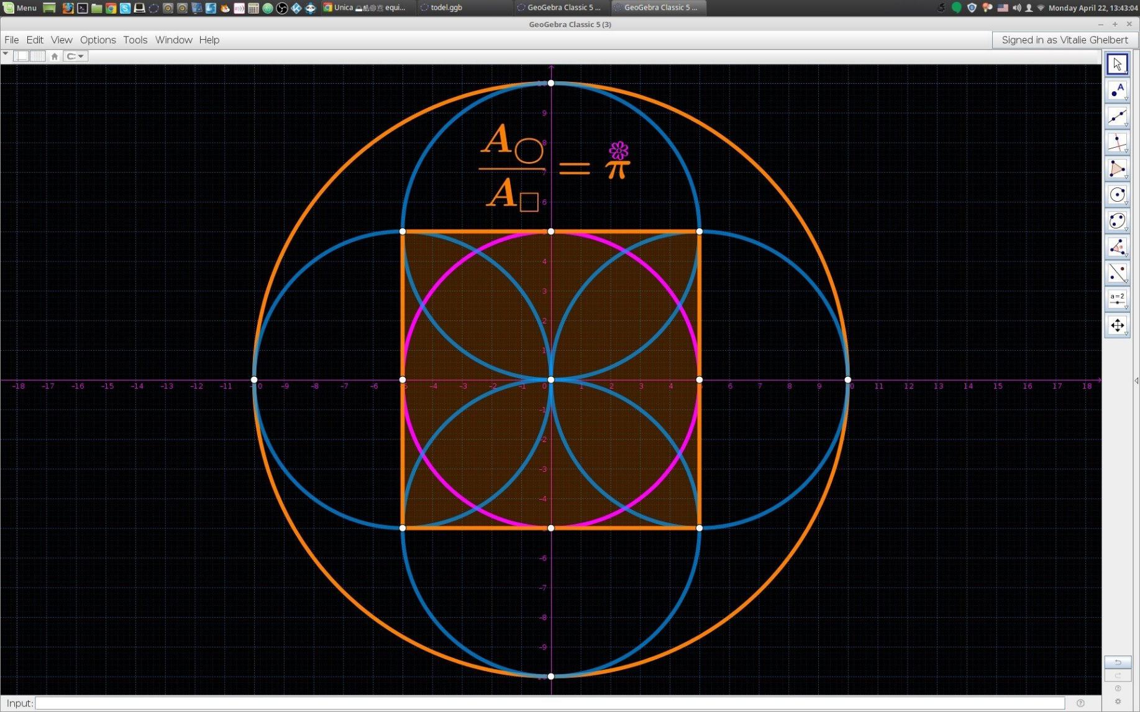Select the Slider a=2 tool
This screenshot has height=712, width=1140.
coord(1117,299)
